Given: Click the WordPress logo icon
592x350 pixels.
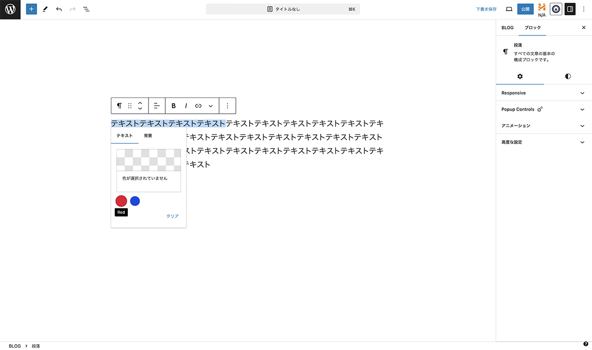Looking at the screenshot, I should click(x=10, y=9).
